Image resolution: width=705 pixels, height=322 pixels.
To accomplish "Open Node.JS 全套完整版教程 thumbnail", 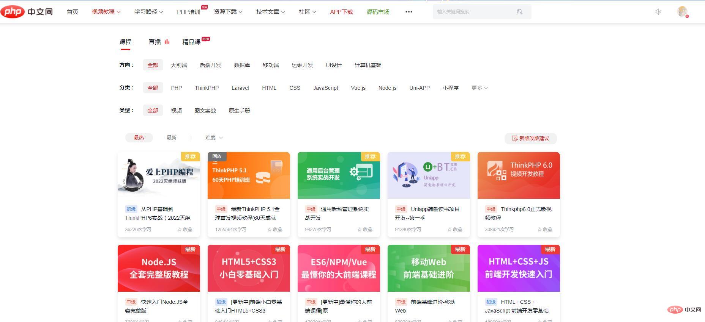I will pyautogui.click(x=159, y=268).
